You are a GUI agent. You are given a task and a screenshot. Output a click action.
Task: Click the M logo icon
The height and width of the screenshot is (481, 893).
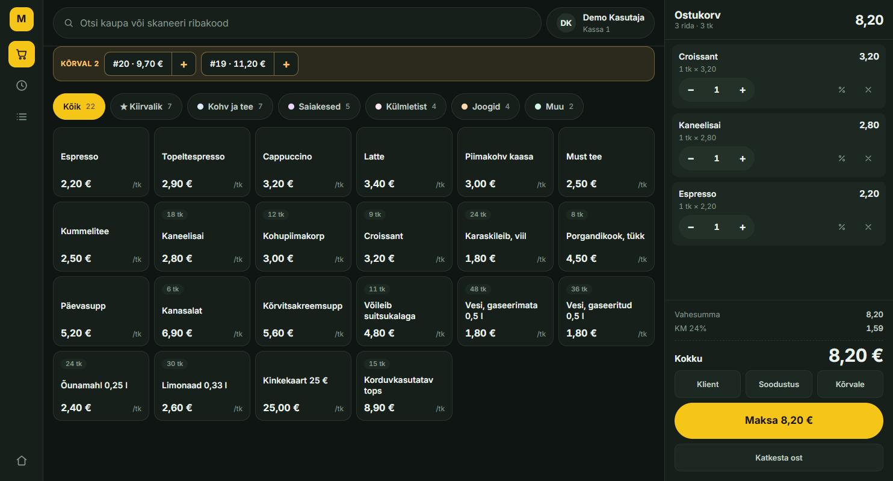click(x=22, y=19)
